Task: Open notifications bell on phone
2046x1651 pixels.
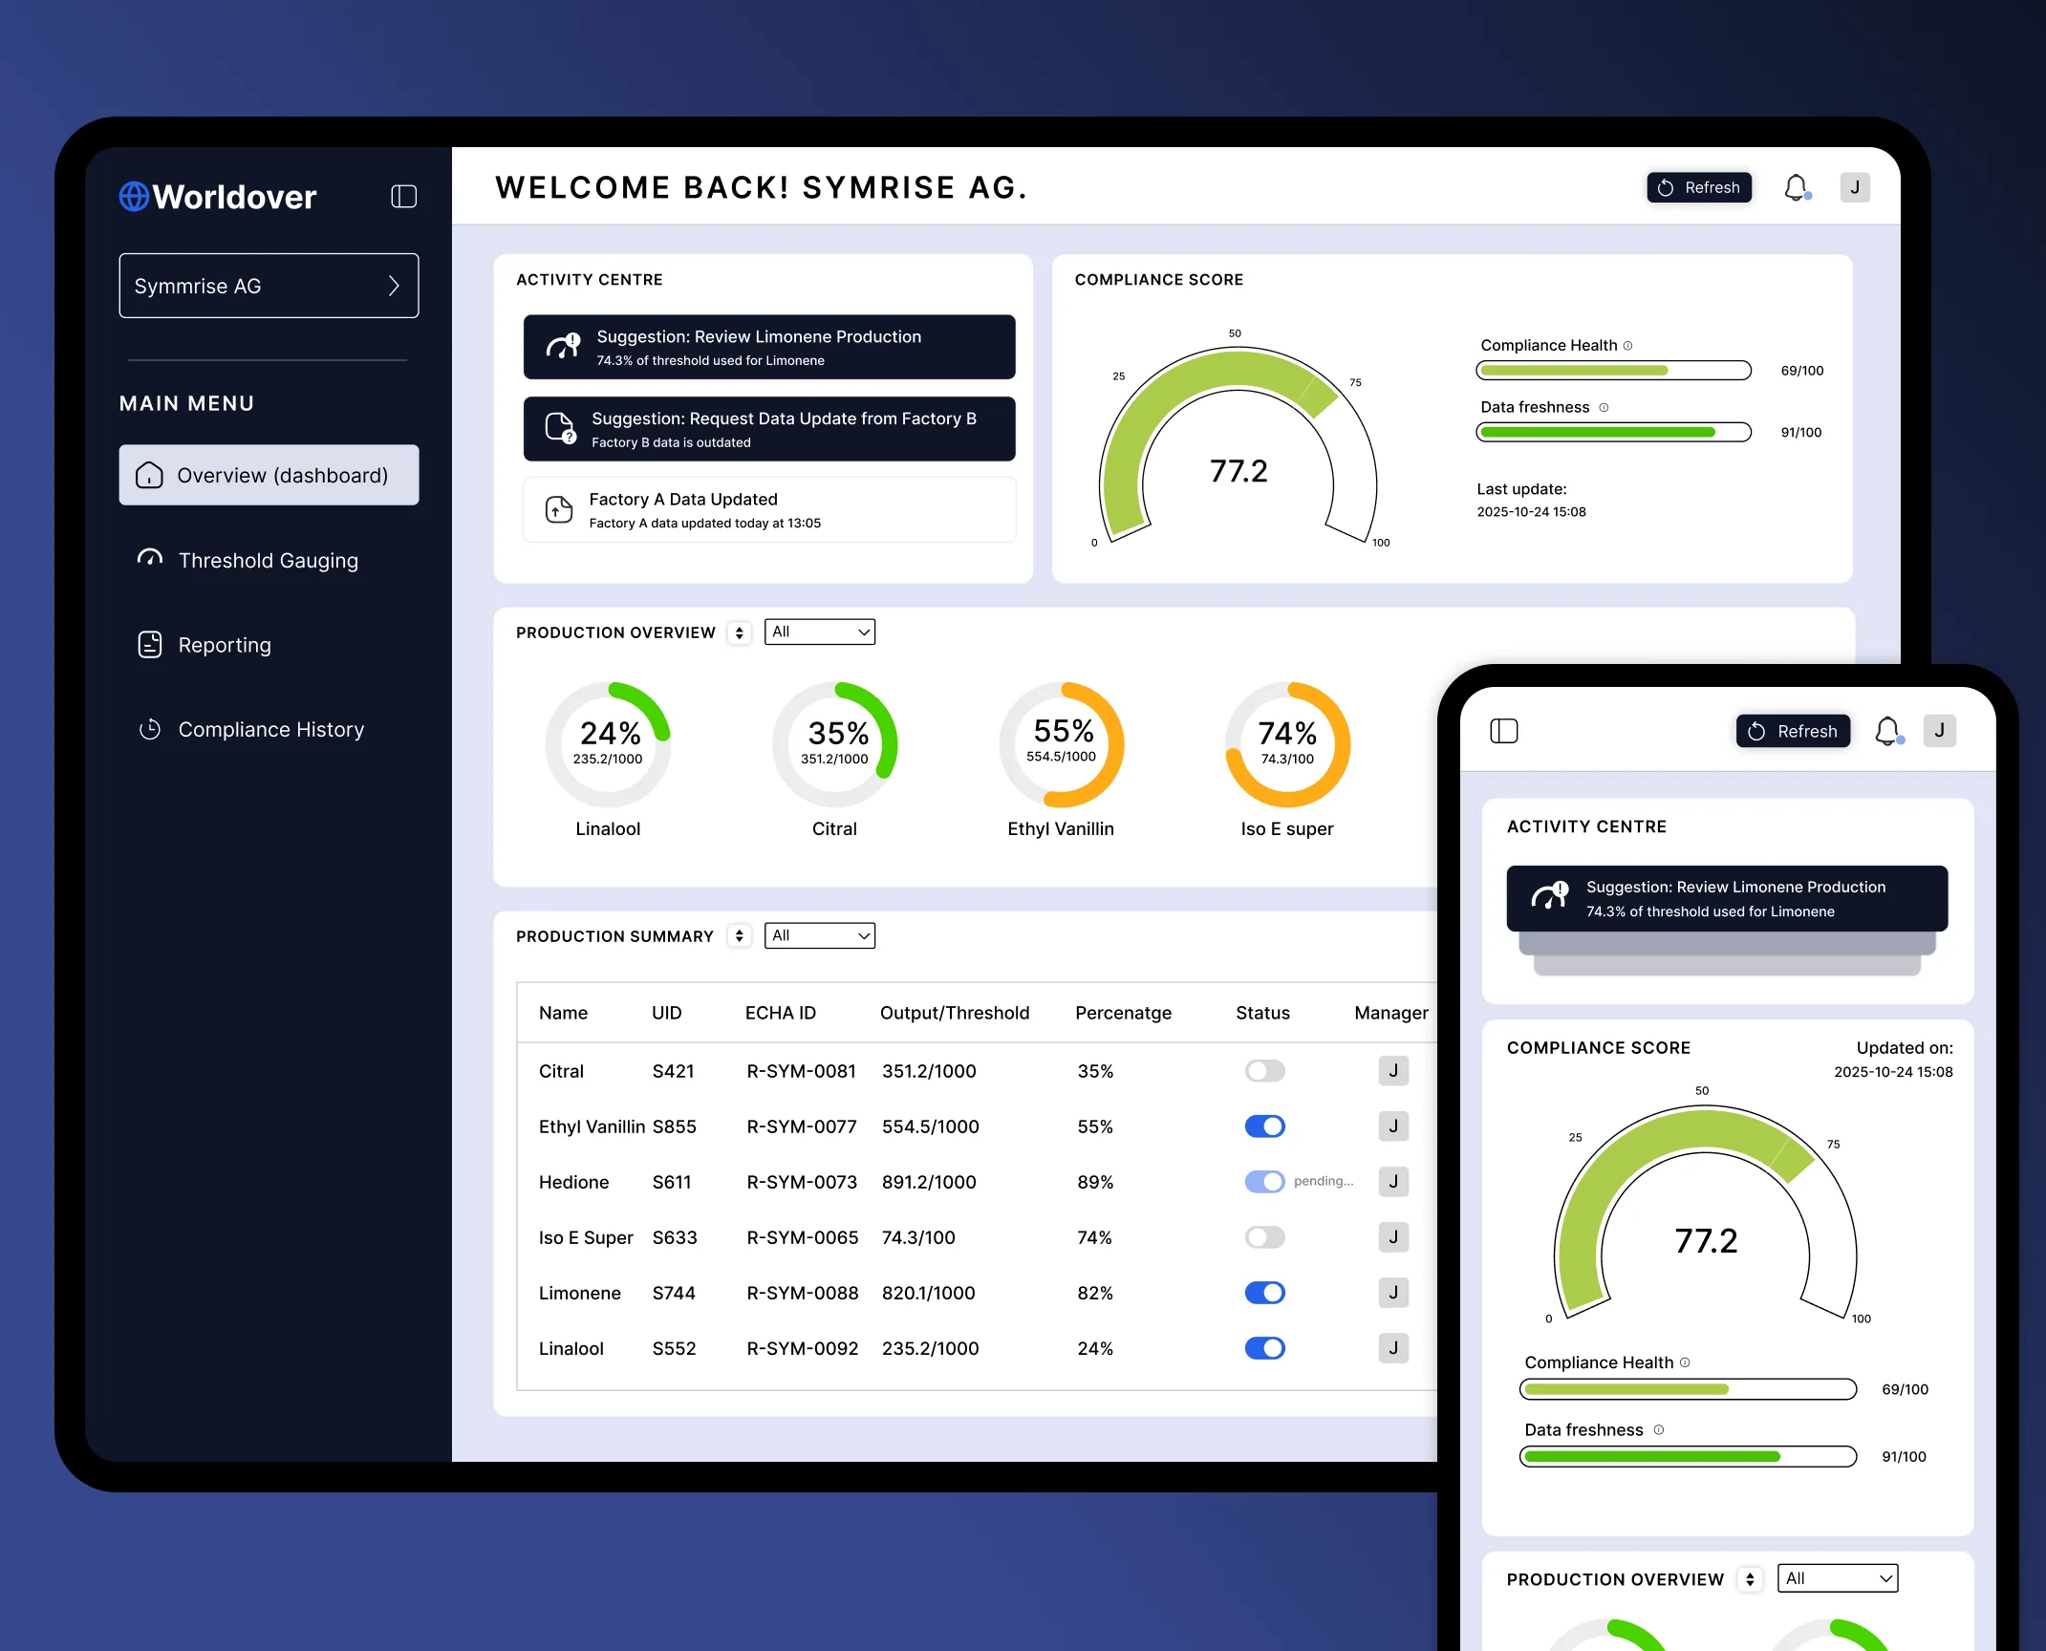Action: pos(1888,732)
